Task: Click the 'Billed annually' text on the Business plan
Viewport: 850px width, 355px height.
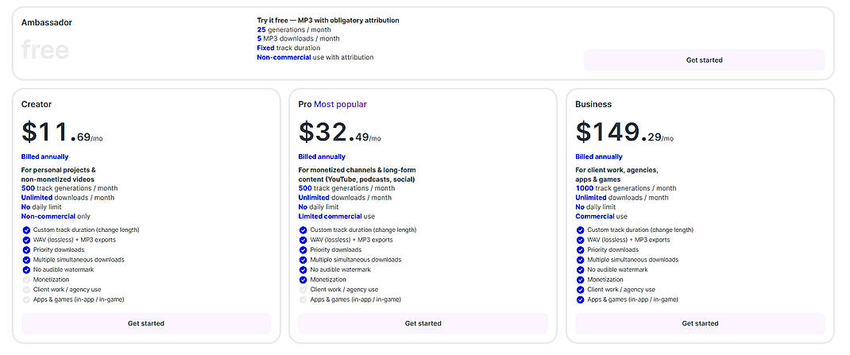Action: [x=599, y=156]
